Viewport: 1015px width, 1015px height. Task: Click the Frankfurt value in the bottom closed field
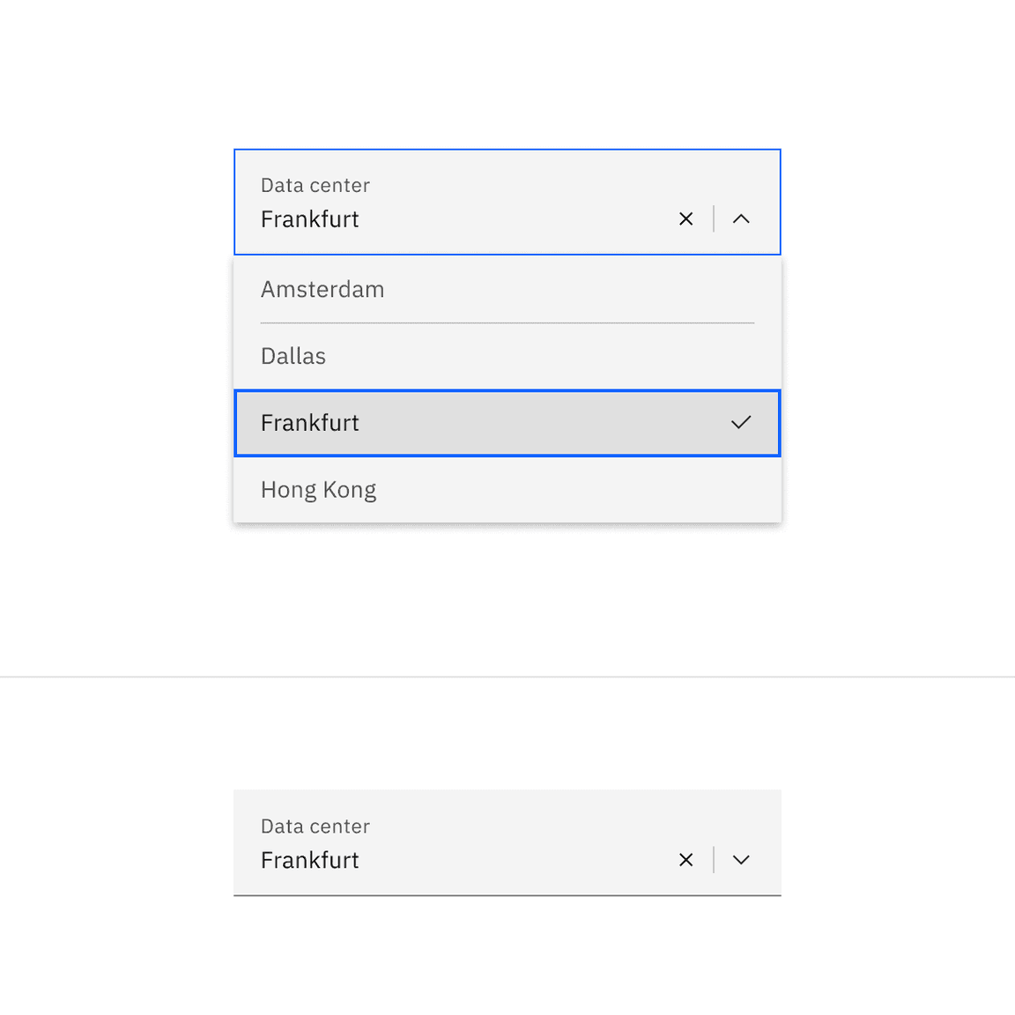[310, 860]
